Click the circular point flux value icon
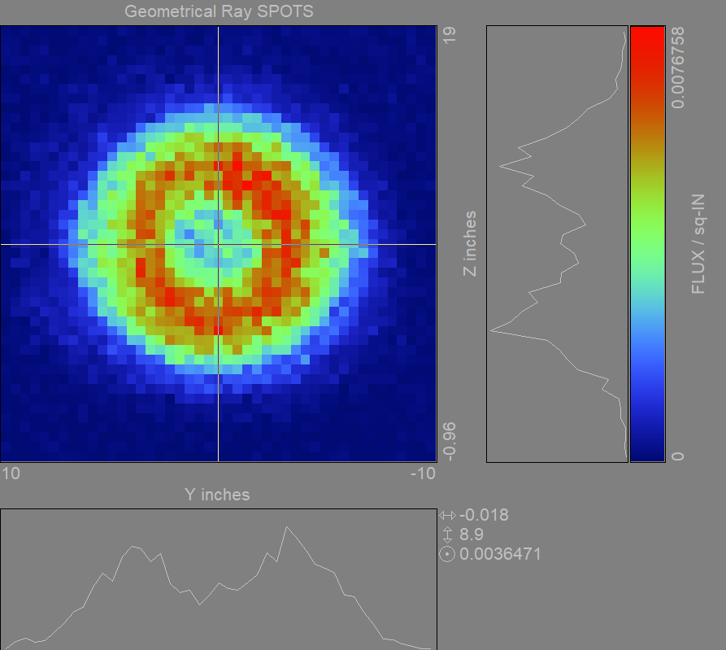 447,554
